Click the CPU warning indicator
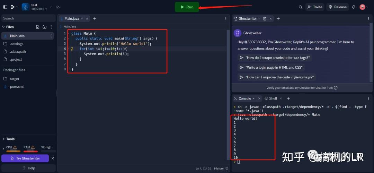This screenshot has width=374, height=173. pyautogui.click(x=15, y=147)
